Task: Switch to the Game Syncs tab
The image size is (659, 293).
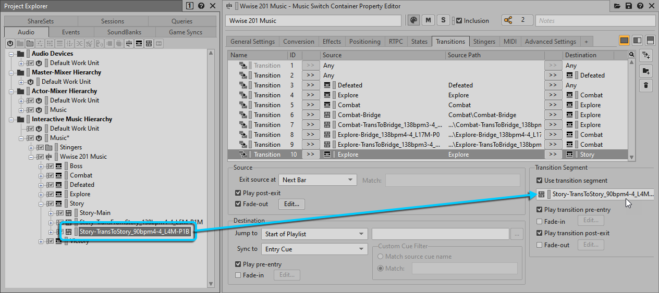Action: coord(186,32)
